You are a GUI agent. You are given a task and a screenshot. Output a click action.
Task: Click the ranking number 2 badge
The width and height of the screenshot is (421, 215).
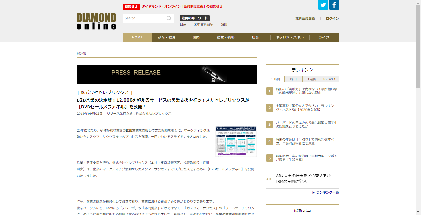270,108
